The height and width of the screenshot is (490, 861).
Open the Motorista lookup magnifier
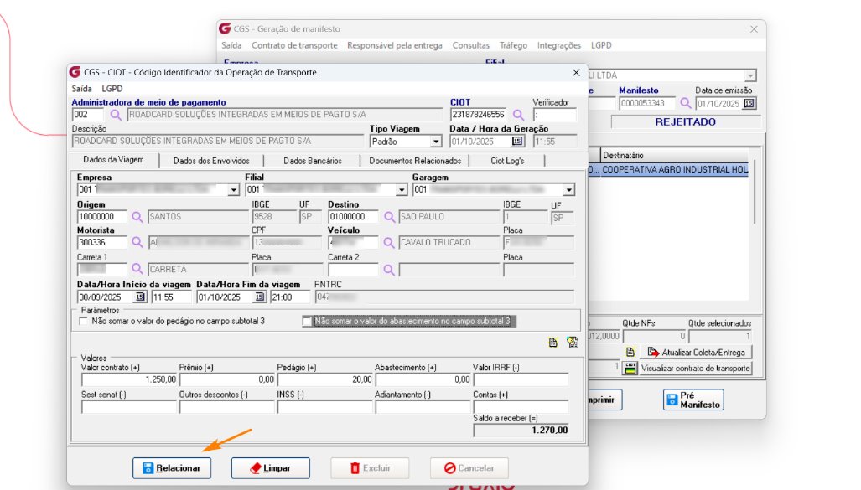[137, 242]
